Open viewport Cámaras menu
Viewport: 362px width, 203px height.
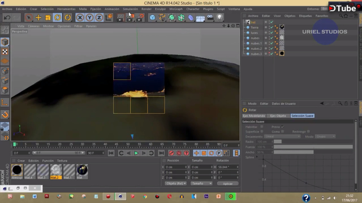[34, 26]
